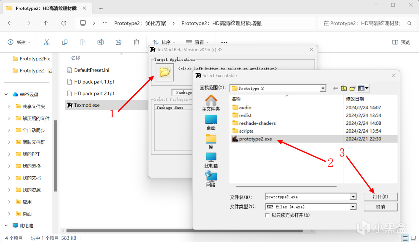Screen dimensions: 419x242
Task: Create a new folder in Select Executable dialog
Action: 353,88
